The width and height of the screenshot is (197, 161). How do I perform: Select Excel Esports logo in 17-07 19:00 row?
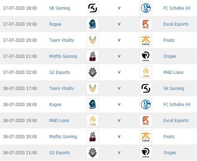(146, 24)
